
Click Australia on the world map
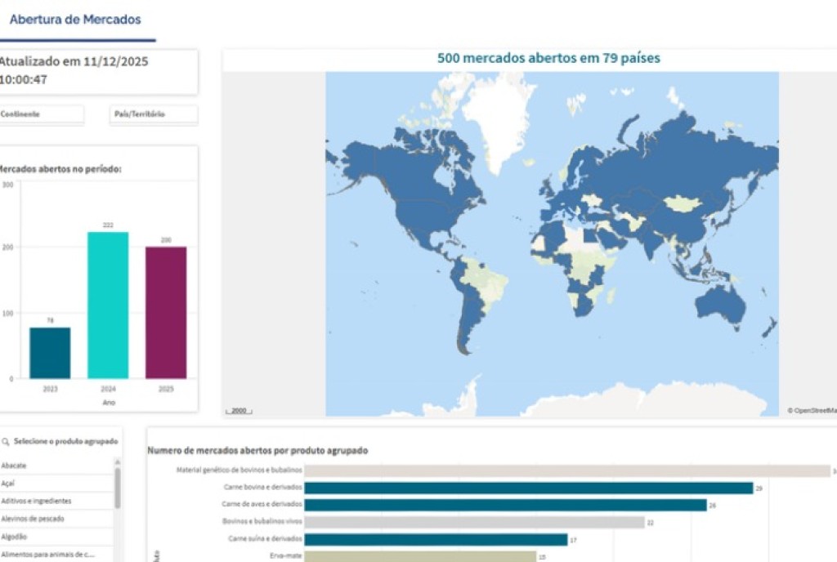[x=719, y=306]
